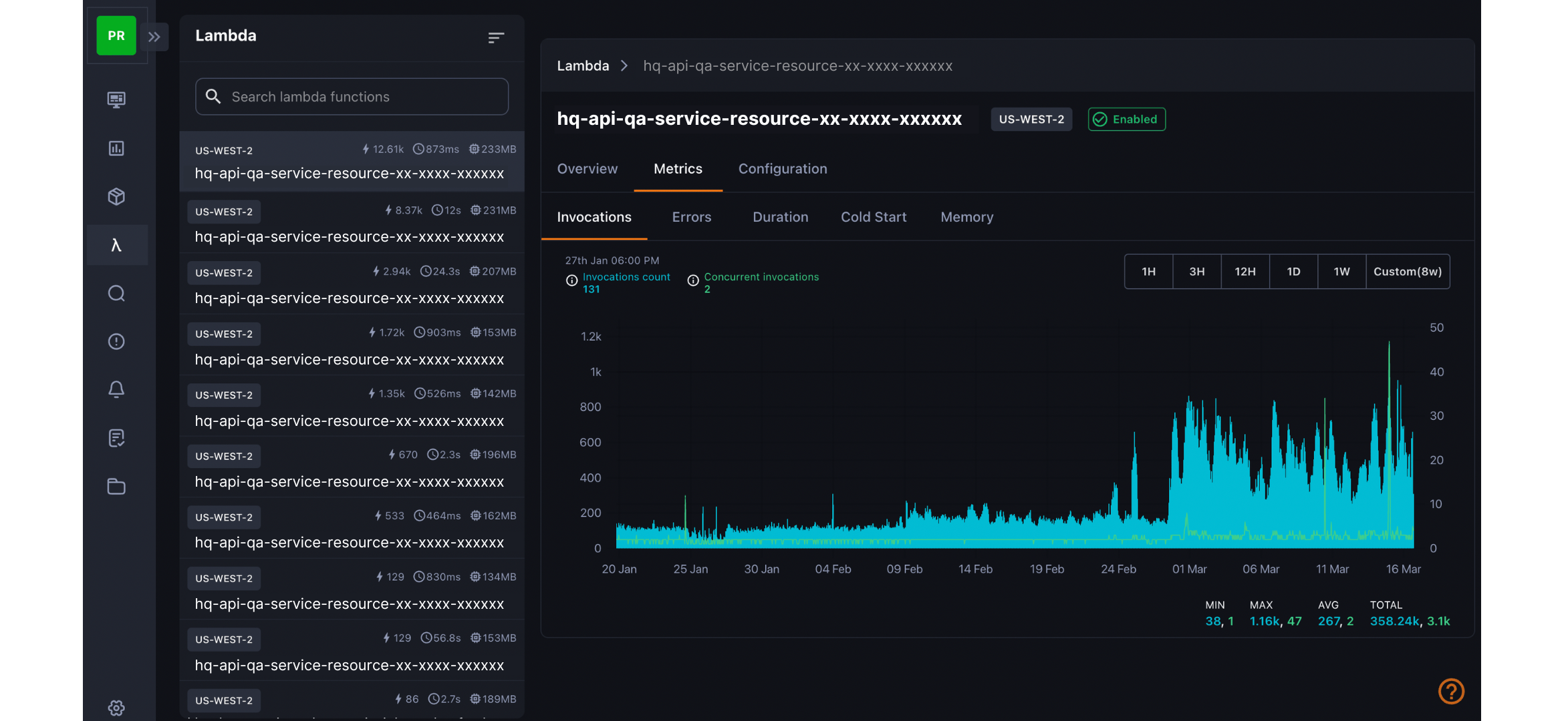This screenshot has height=721, width=1564.
Task: Click the clock icon next to 12s
Action: click(437, 210)
